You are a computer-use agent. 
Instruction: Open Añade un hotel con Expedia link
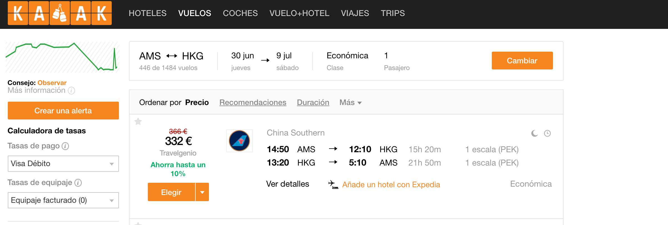click(x=391, y=185)
